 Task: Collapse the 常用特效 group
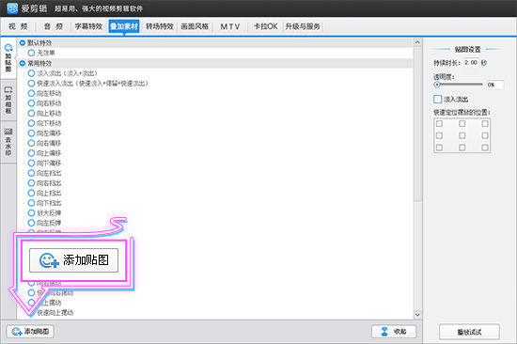[x=23, y=63]
